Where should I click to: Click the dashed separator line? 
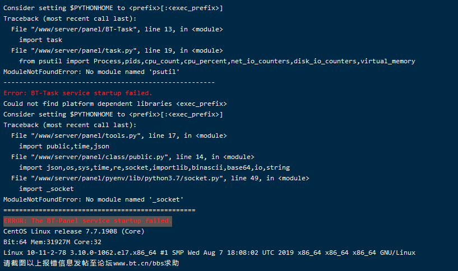point(109,82)
